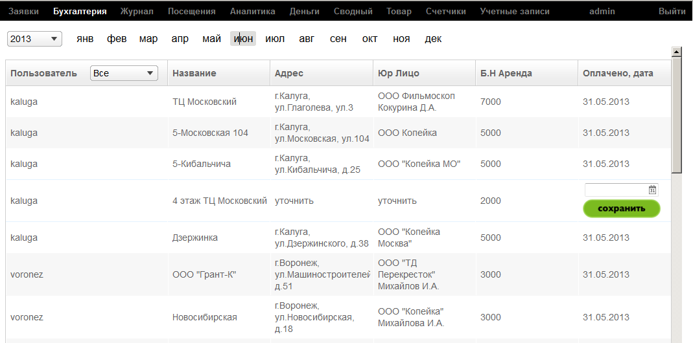Click the vertical scrollbar thumb
693x343 pixels.
coord(676,115)
